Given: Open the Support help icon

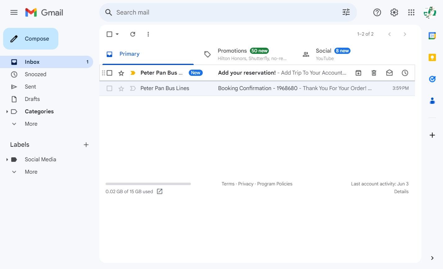Looking at the screenshot, I should coord(377,12).
